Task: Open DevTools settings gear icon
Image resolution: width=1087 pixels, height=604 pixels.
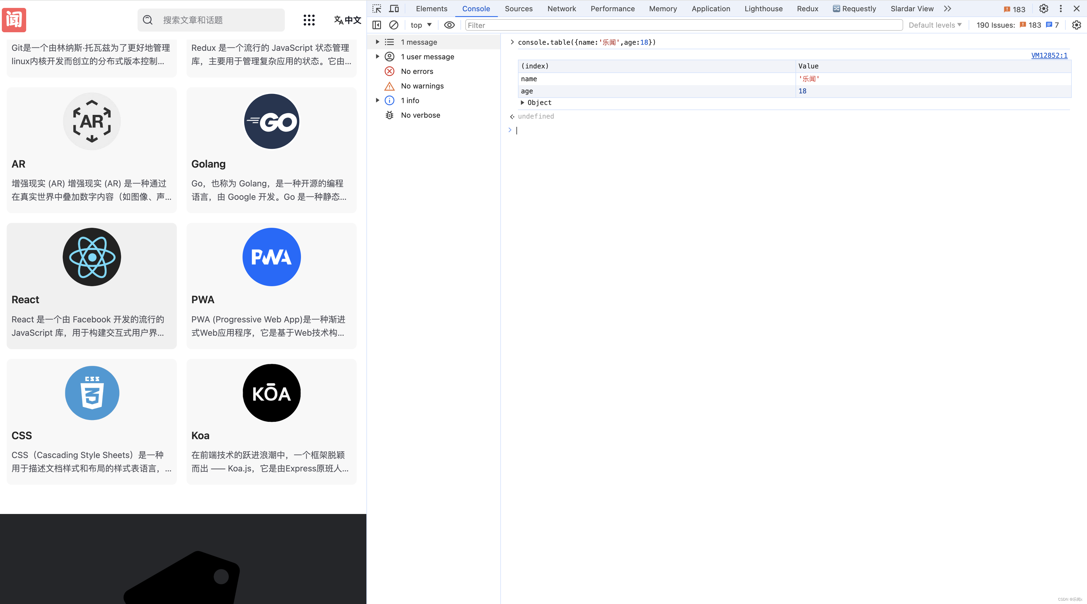Action: (x=1043, y=9)
